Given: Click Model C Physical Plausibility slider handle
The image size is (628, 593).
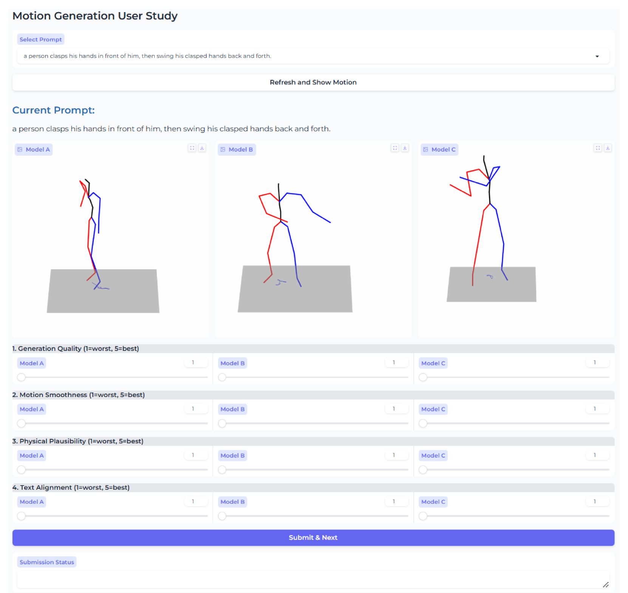Looking at the screenshot, I should [x=423, y=470].
